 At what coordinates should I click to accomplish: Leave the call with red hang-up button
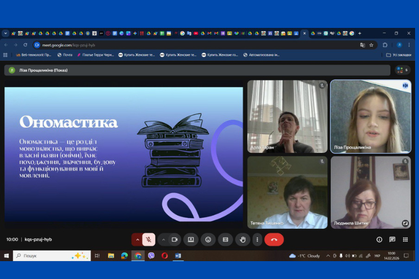click(x=274, y=239)
